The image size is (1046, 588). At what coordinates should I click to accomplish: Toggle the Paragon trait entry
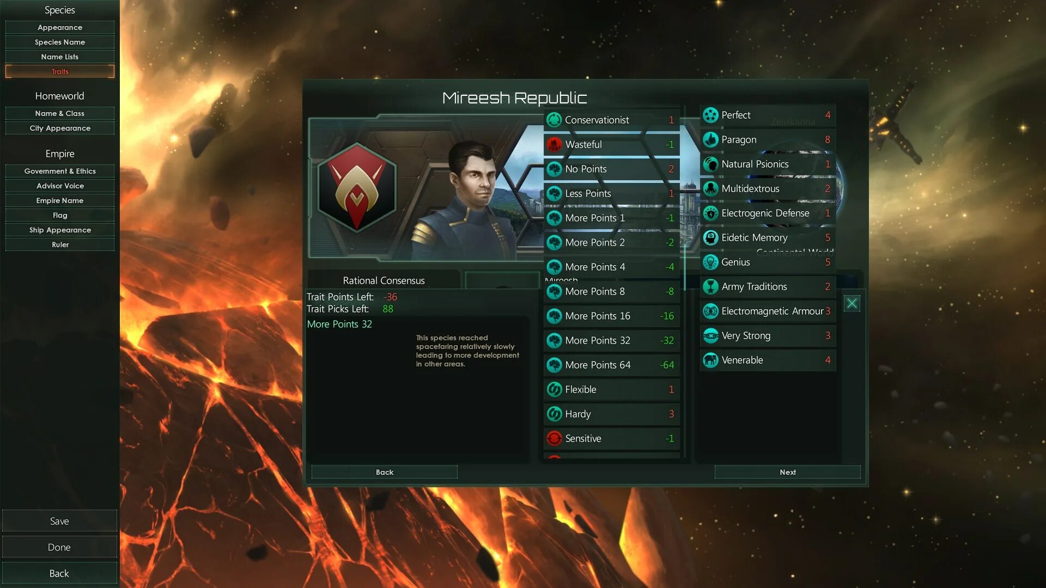(768, 139)
